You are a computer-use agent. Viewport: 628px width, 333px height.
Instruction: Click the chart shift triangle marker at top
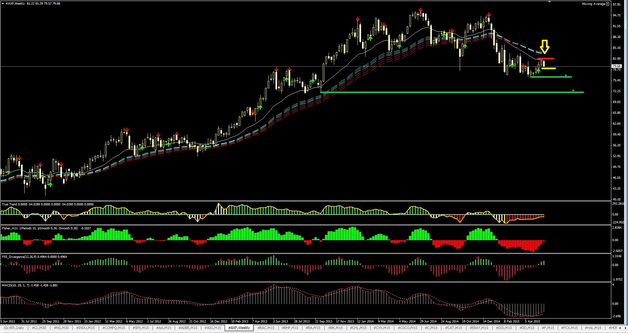coord(550,2)
